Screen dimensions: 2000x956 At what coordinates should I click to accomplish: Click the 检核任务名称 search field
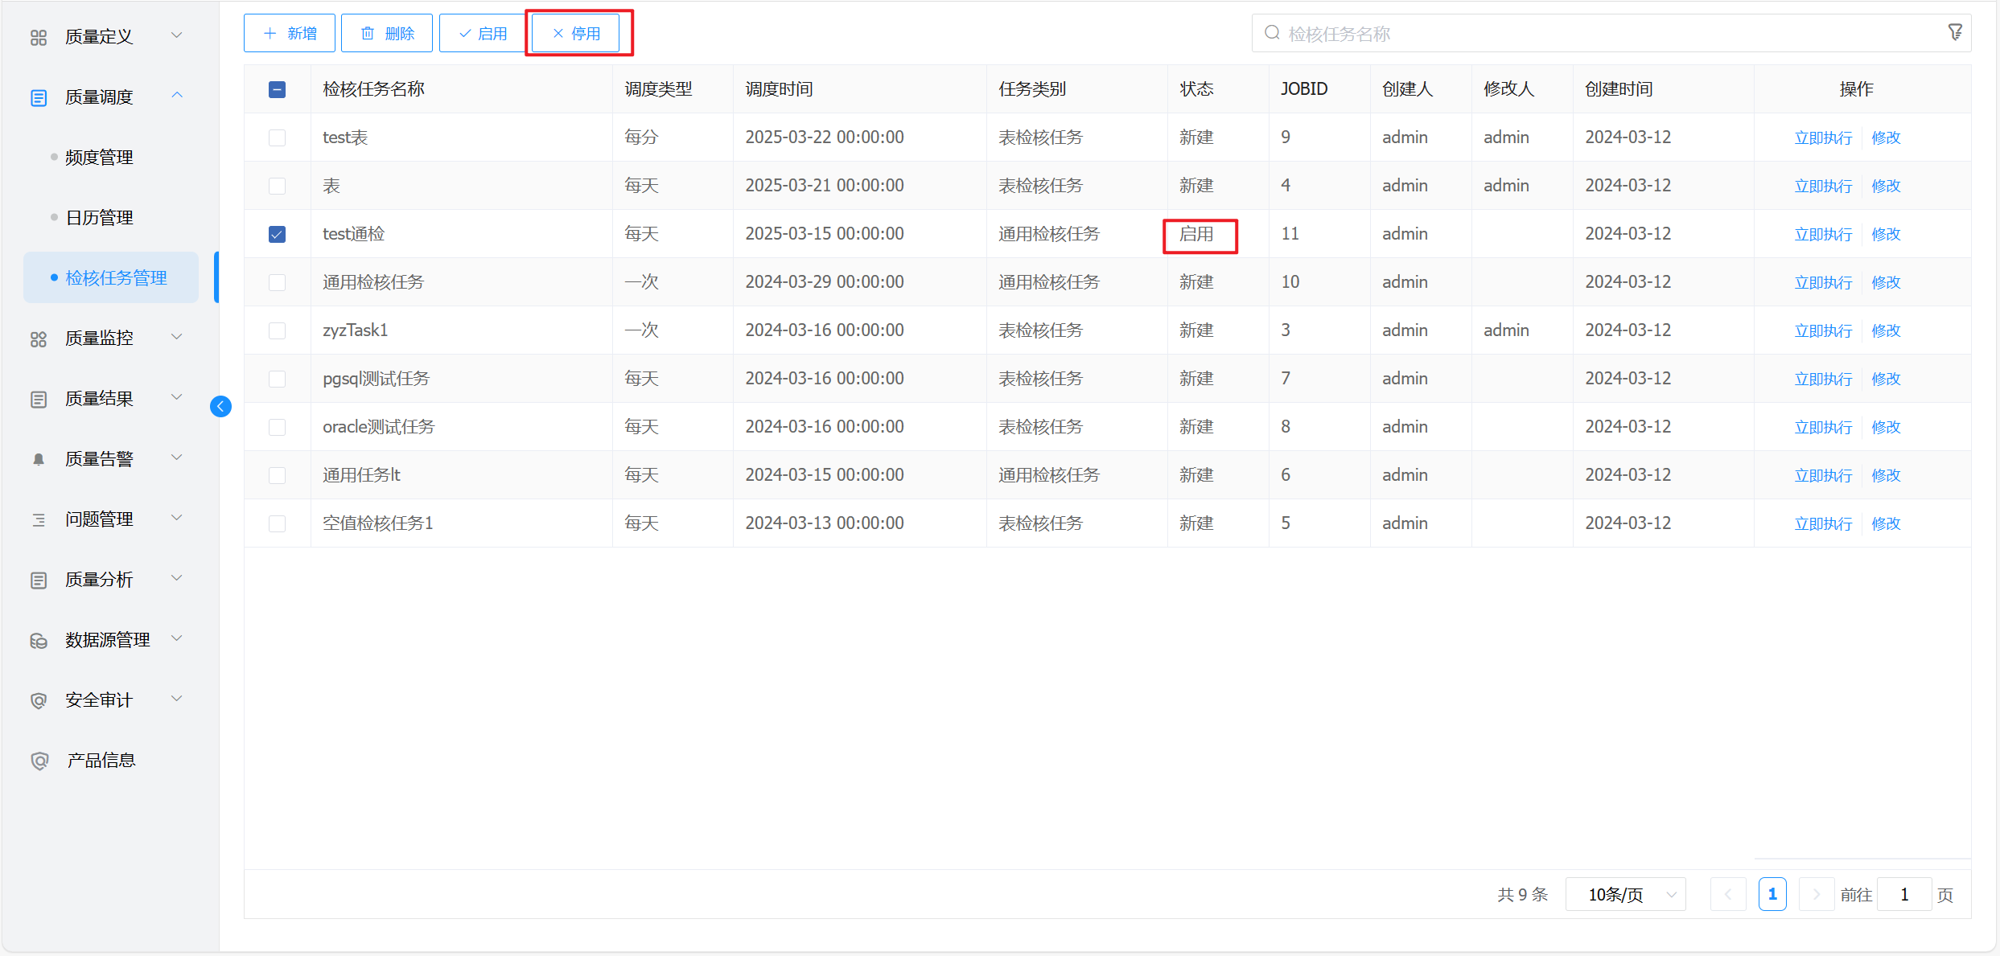pyautogui.click(x=1601, y=34)
